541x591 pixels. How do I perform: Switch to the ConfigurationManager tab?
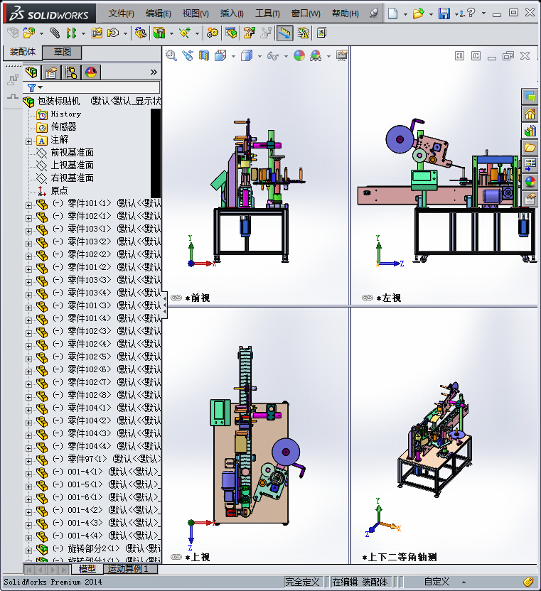tap(71, 72)
